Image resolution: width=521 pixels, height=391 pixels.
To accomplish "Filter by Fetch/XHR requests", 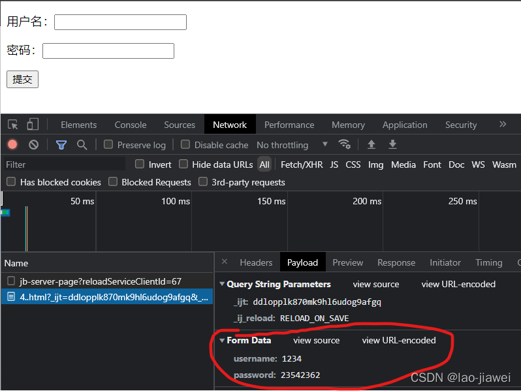I will point(302,164).
